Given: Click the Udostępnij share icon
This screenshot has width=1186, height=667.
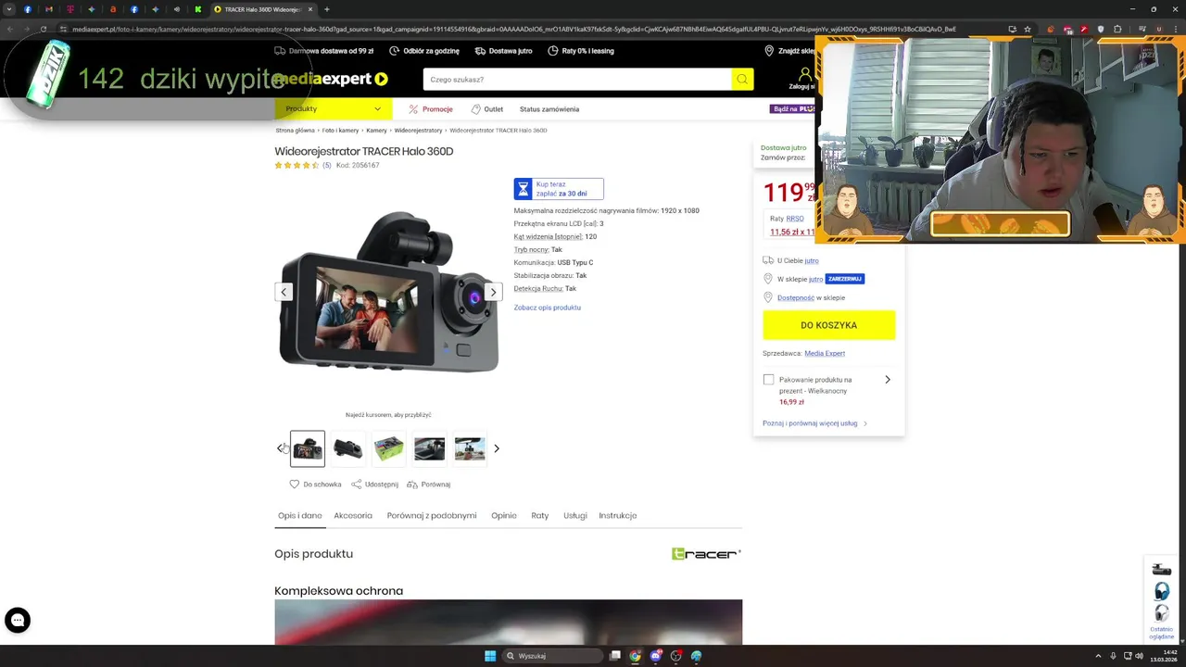Looking at the screenshot, I should [x=356, y=484].
